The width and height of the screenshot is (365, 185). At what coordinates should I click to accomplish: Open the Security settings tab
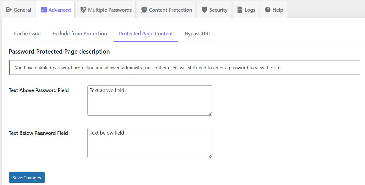[x=214, y=10]
